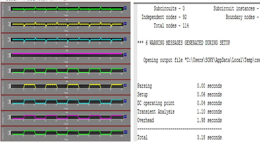Click the wide v(out) legend box
This screenshot has height=143, width=260.
pyautogui.click(x=126, y=132)
